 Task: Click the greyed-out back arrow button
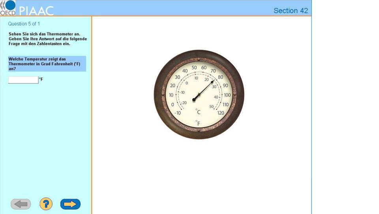pyautogui.click(x=21, y=204)
